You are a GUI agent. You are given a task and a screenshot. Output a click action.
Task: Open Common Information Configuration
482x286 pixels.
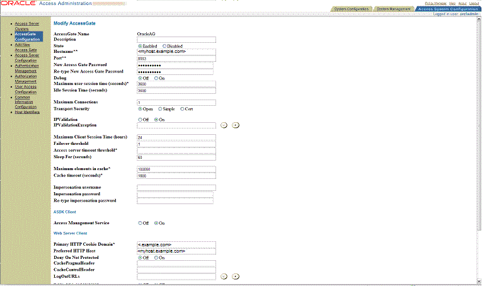pos(26,102)
